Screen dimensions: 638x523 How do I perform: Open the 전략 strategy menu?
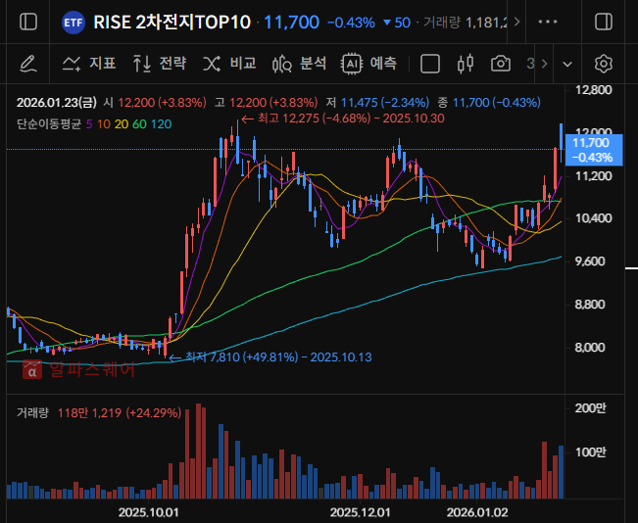click(160, 64)
